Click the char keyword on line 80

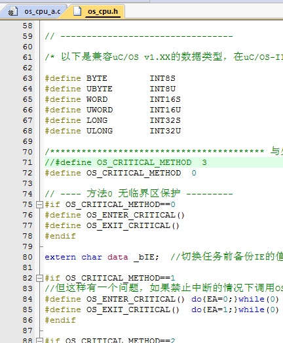92,257
